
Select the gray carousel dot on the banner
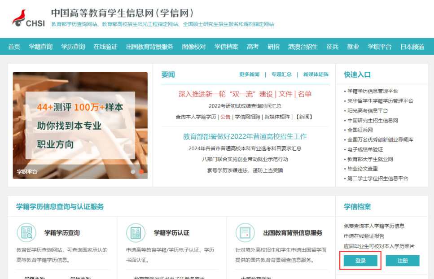pyautogui.click(x=133, y=172)
